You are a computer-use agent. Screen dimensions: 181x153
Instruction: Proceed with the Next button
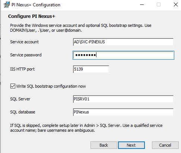[131, 145]
